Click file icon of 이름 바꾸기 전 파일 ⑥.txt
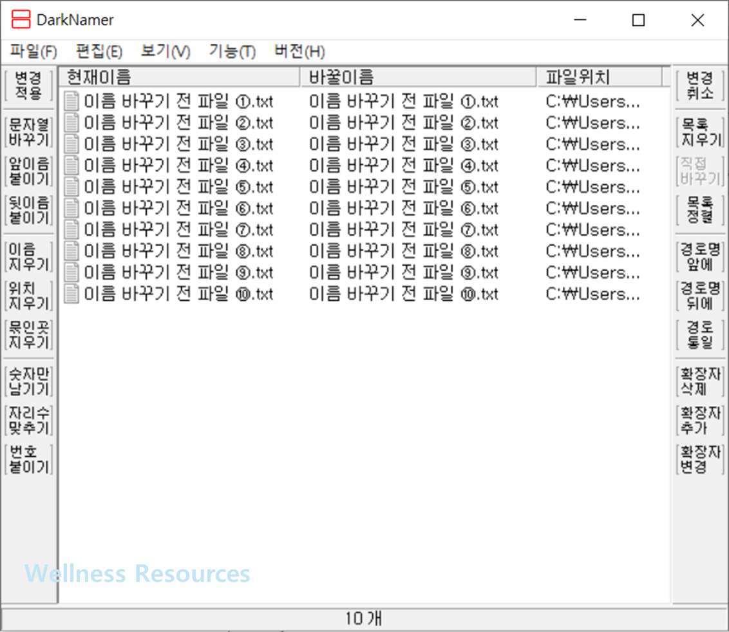 click(x=71, y=208)
